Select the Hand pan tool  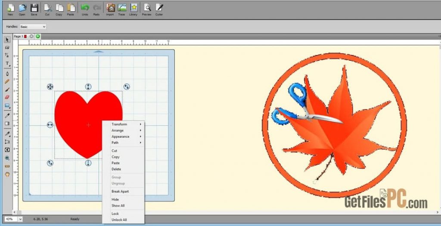[x=7, y=174]
